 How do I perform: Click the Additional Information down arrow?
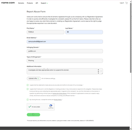click(x=98, y=73)
